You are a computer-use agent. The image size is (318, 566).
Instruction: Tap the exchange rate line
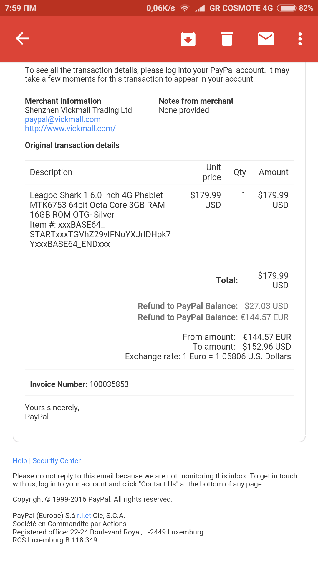point(208,357)
